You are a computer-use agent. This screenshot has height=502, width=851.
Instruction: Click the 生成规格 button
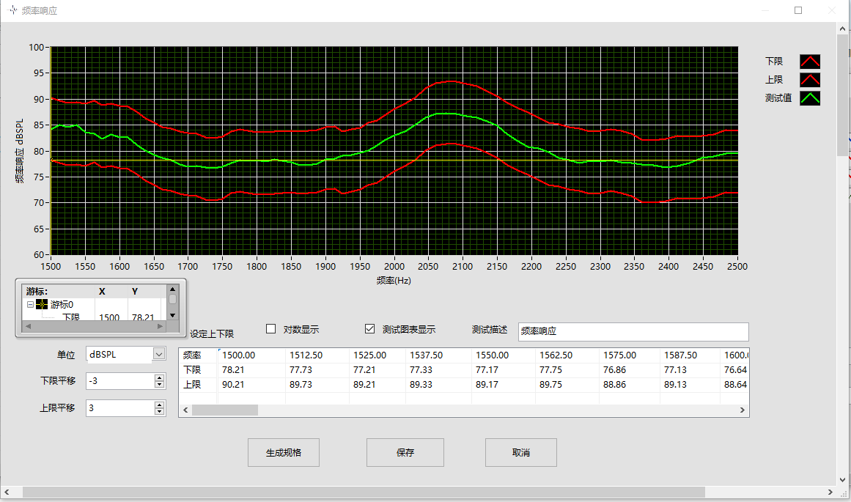point(284,453)
